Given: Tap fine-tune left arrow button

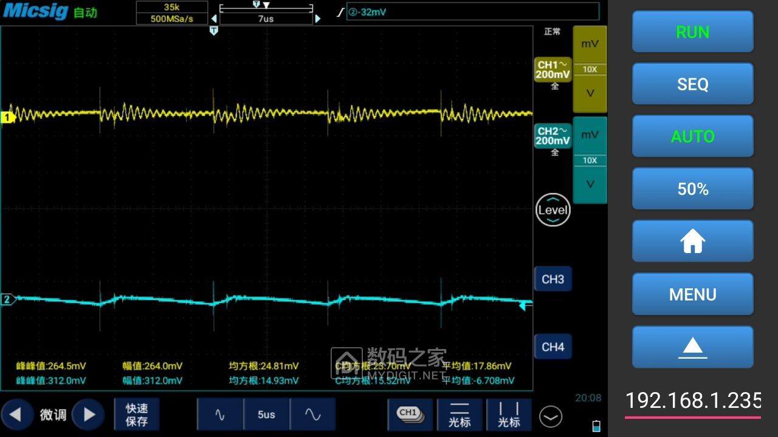Looking at the screenshot, I should coord(16,415).
